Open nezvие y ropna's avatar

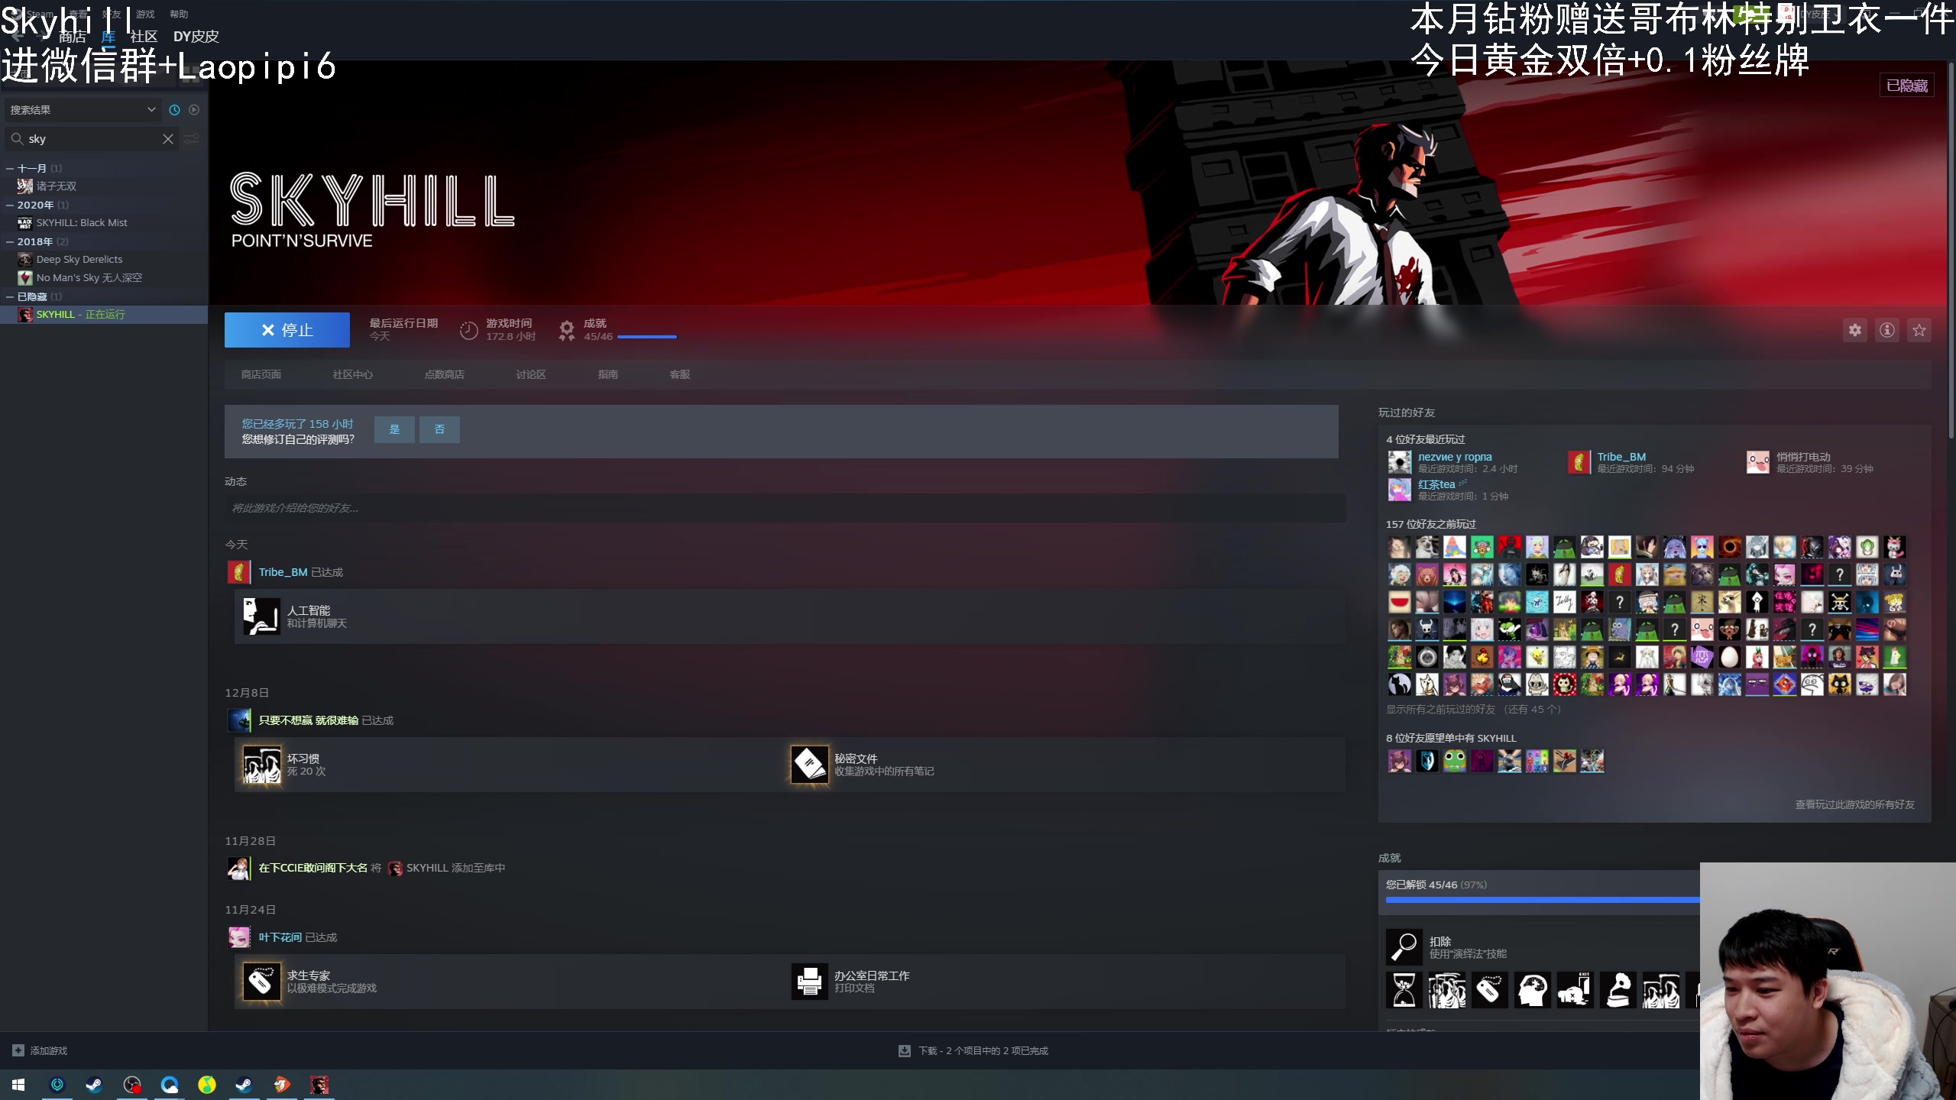point(1399,462)
